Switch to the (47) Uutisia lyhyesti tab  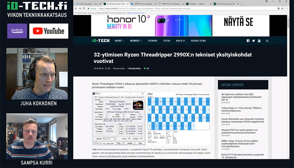226,4
